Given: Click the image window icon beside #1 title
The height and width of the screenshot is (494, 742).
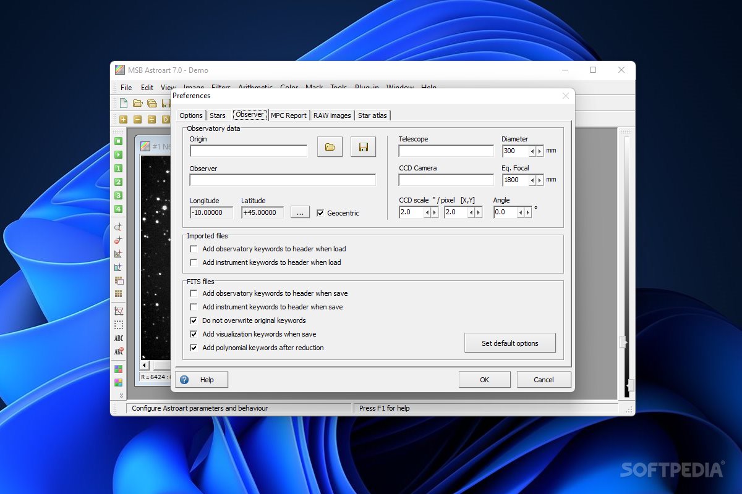Looking at the screenshot, I should (x=145, y=146).
